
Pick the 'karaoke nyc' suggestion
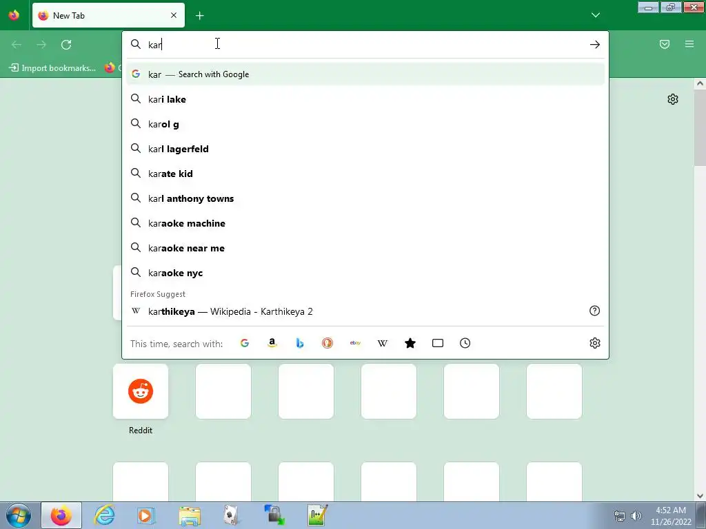365,273
